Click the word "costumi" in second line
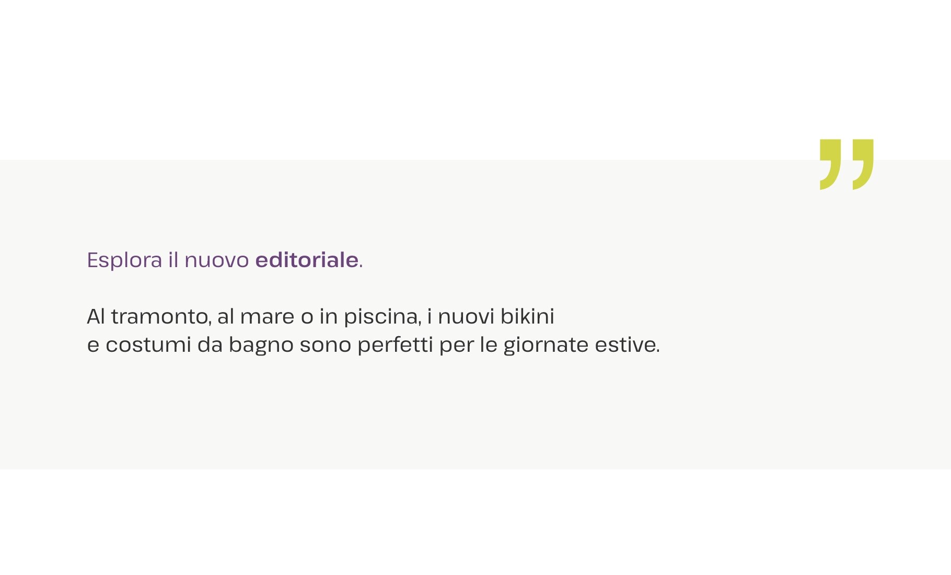Screen dimensions: 951x575 tap(148, 345)
